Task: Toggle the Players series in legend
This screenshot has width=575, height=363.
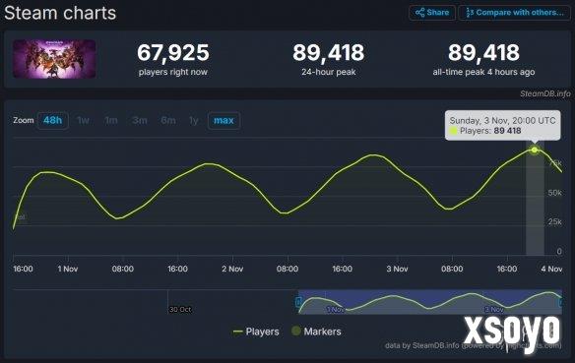Action: [x=256, y=332]
